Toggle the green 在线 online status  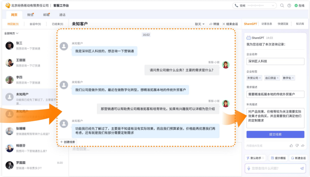point(299,5)
